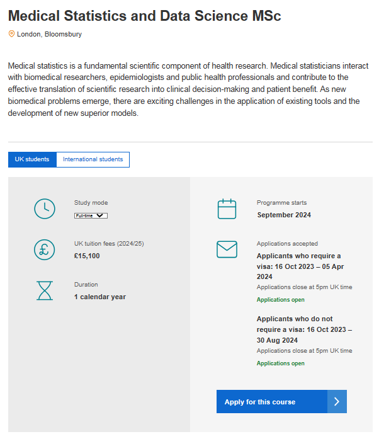Screen dimensions: 379x439
Task: Click the Medical Statistics and Data Science heading
Action: point(145,16)
